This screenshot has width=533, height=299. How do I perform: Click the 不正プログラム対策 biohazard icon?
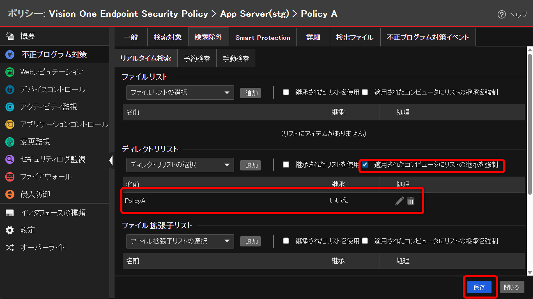point(10,54)
